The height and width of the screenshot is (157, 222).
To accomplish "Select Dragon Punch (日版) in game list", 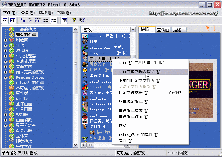I will click(108, 53).
